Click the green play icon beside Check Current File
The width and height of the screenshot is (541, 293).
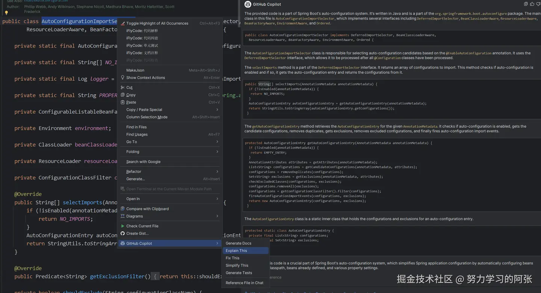click(122, 226)
